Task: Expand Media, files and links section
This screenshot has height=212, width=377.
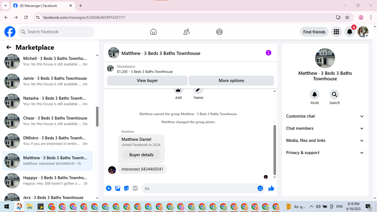Action: pos(325,141)
